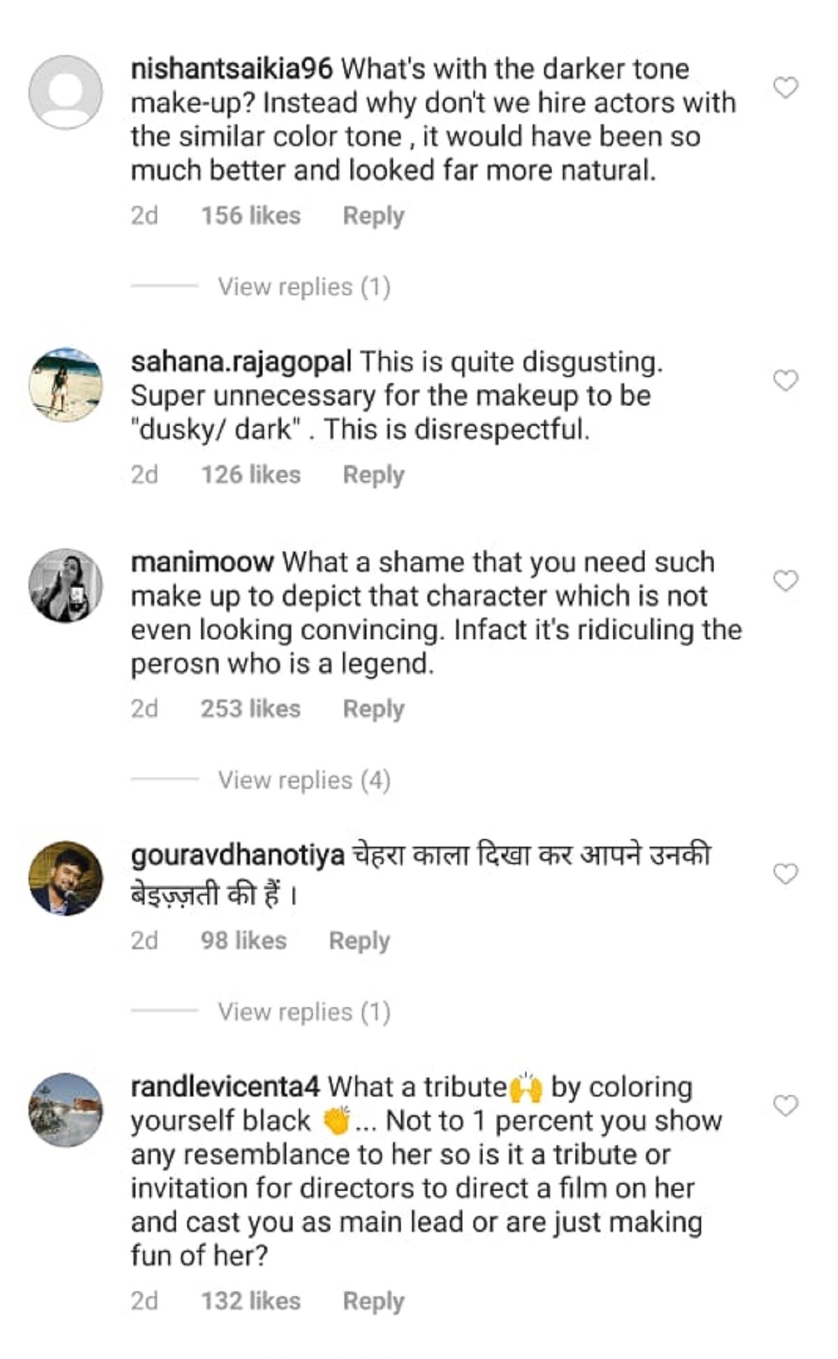This screenshot has height=1359, width=838.
Task: Heart gouravdhanotiya's Hindi comment
Action: (x=786, y=874)
